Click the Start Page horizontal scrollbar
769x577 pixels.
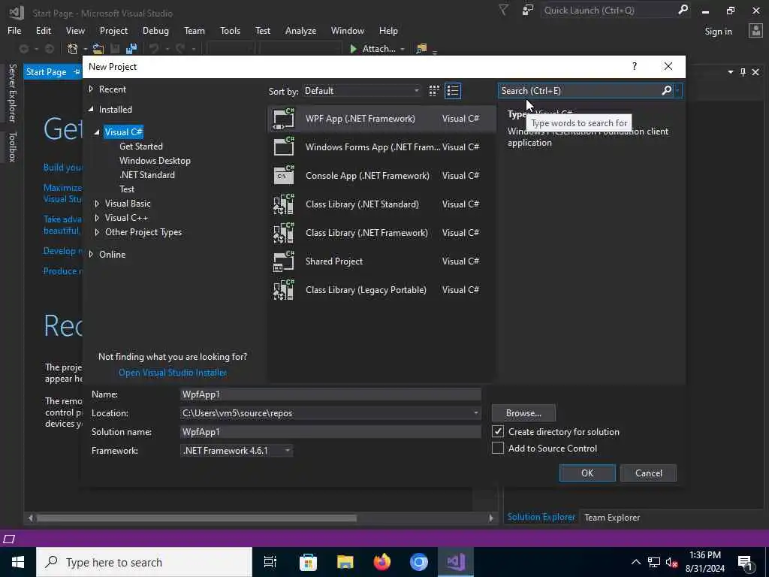196,518
